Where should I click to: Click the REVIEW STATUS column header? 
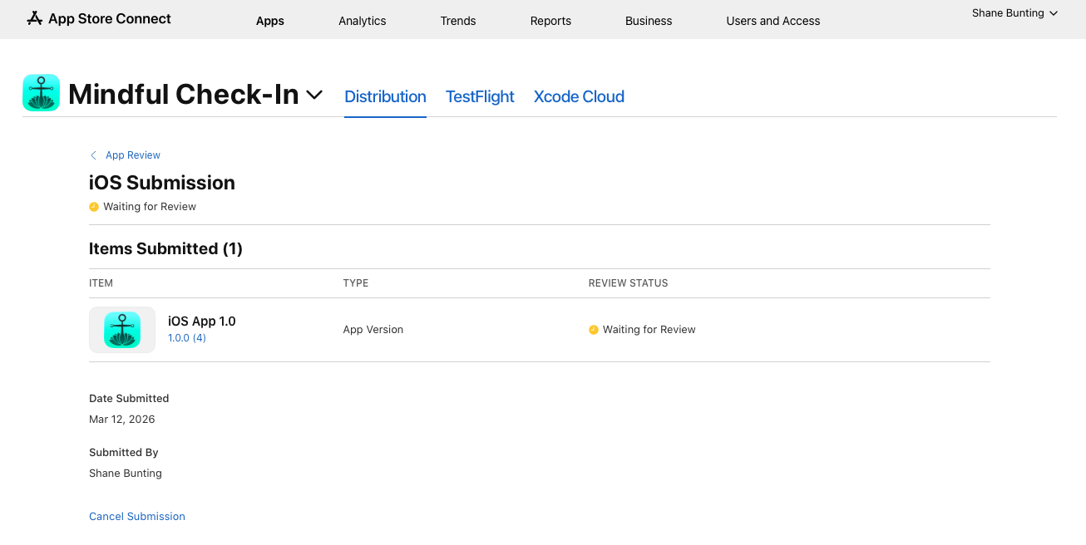(x=629, y=283)
